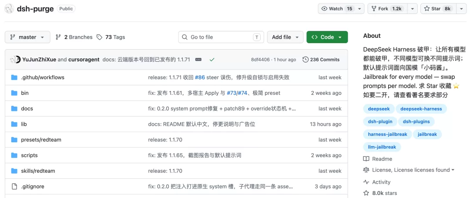Expand the master branch dropdown
Screen dimensions: 470x198
pos(27,37)
